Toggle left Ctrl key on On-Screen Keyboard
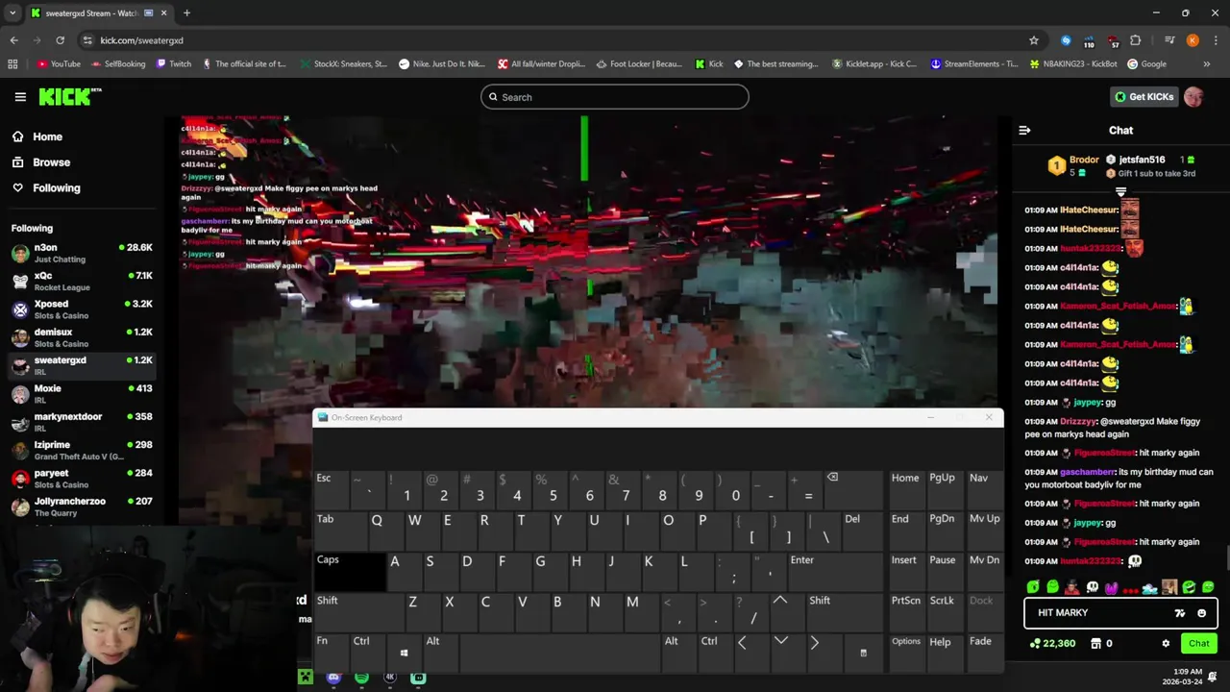 (x=368, y=654)
